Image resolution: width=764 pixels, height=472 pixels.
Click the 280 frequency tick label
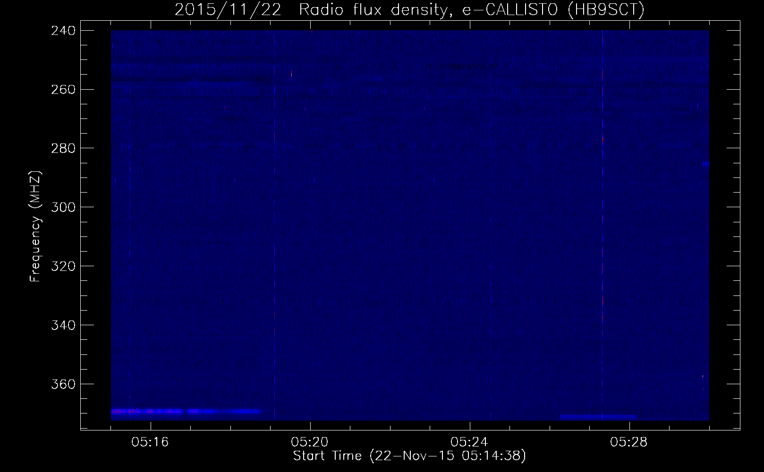pos(63,148)
